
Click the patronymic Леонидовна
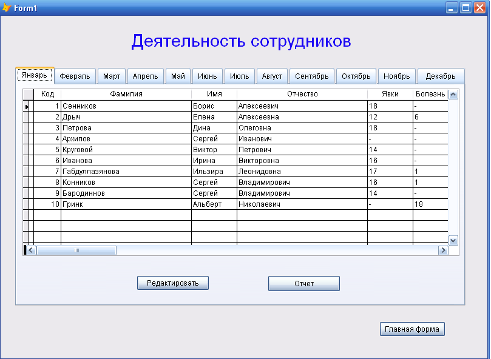pos(302,172)
